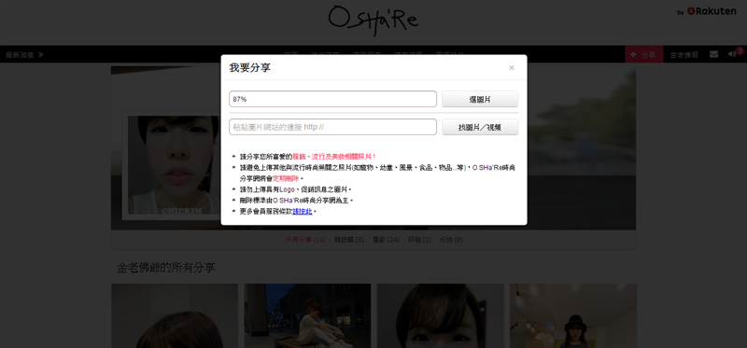
Task: Close the 我要分享 dialog
Action: 511,67
